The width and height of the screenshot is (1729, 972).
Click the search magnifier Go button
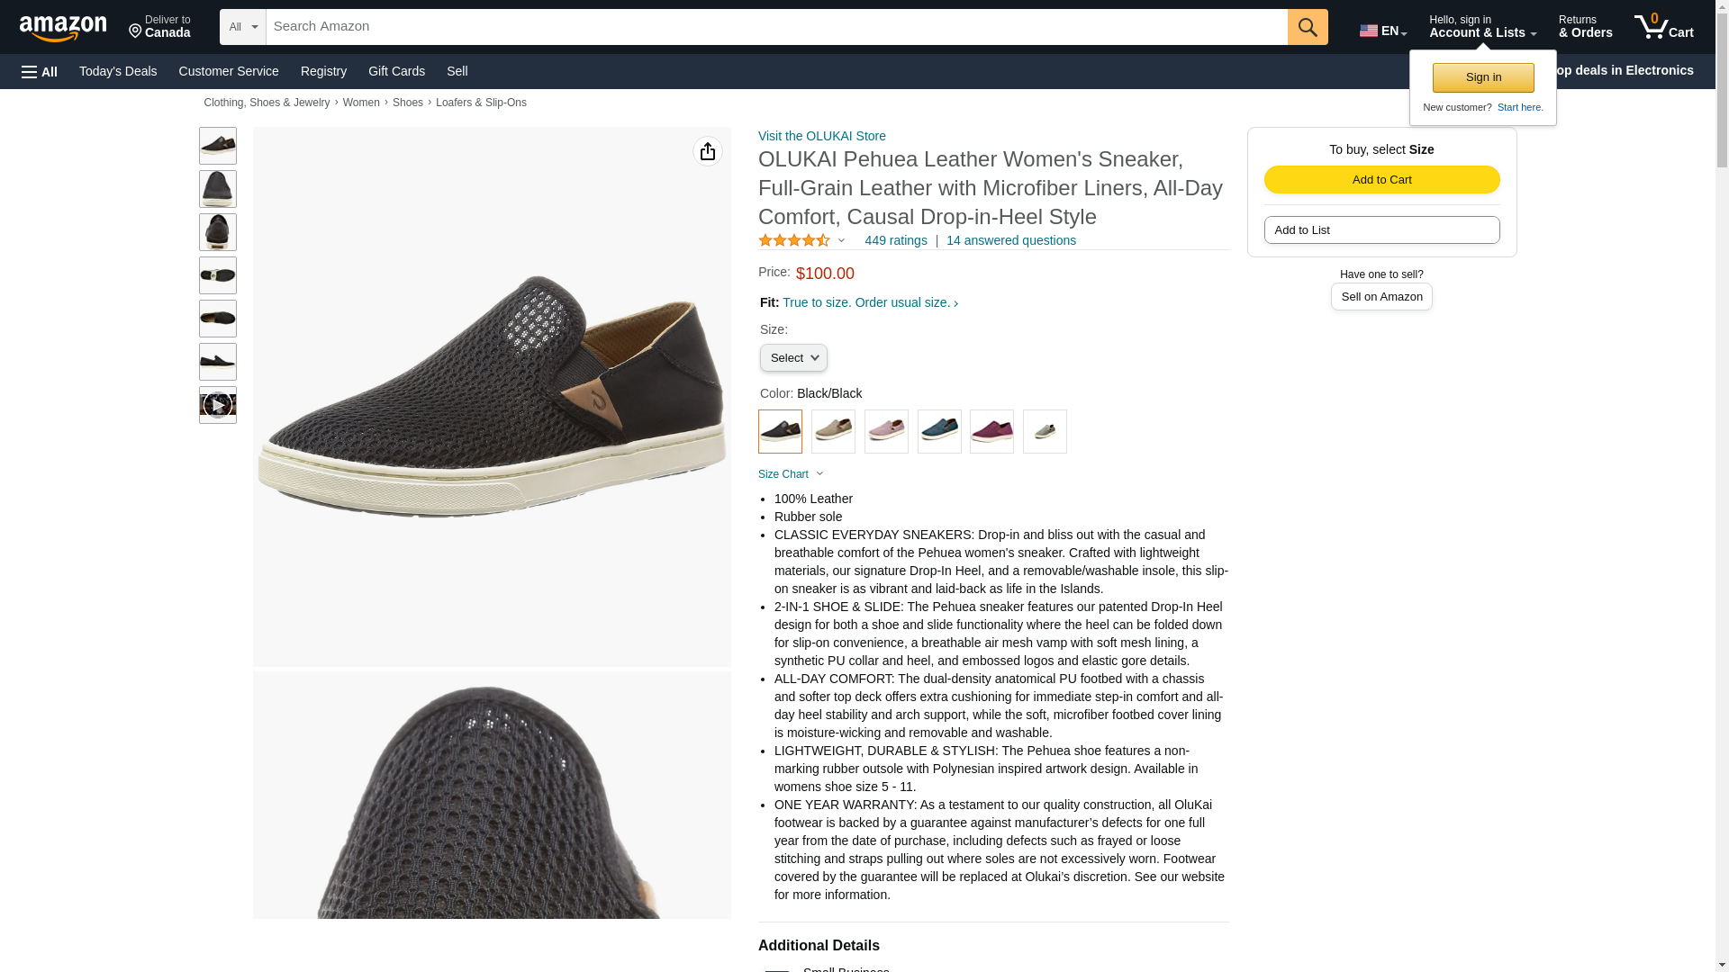(x=1307, y=27)
